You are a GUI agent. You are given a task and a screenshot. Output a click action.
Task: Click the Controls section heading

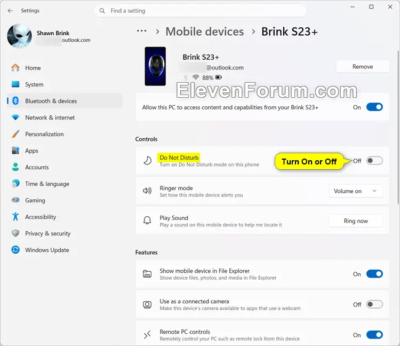point(146,139)
